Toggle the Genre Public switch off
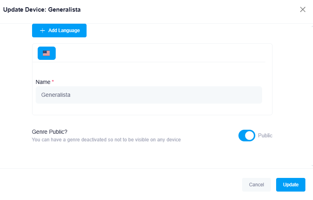Screen dimensions: 313x200 tap(246, 136)
